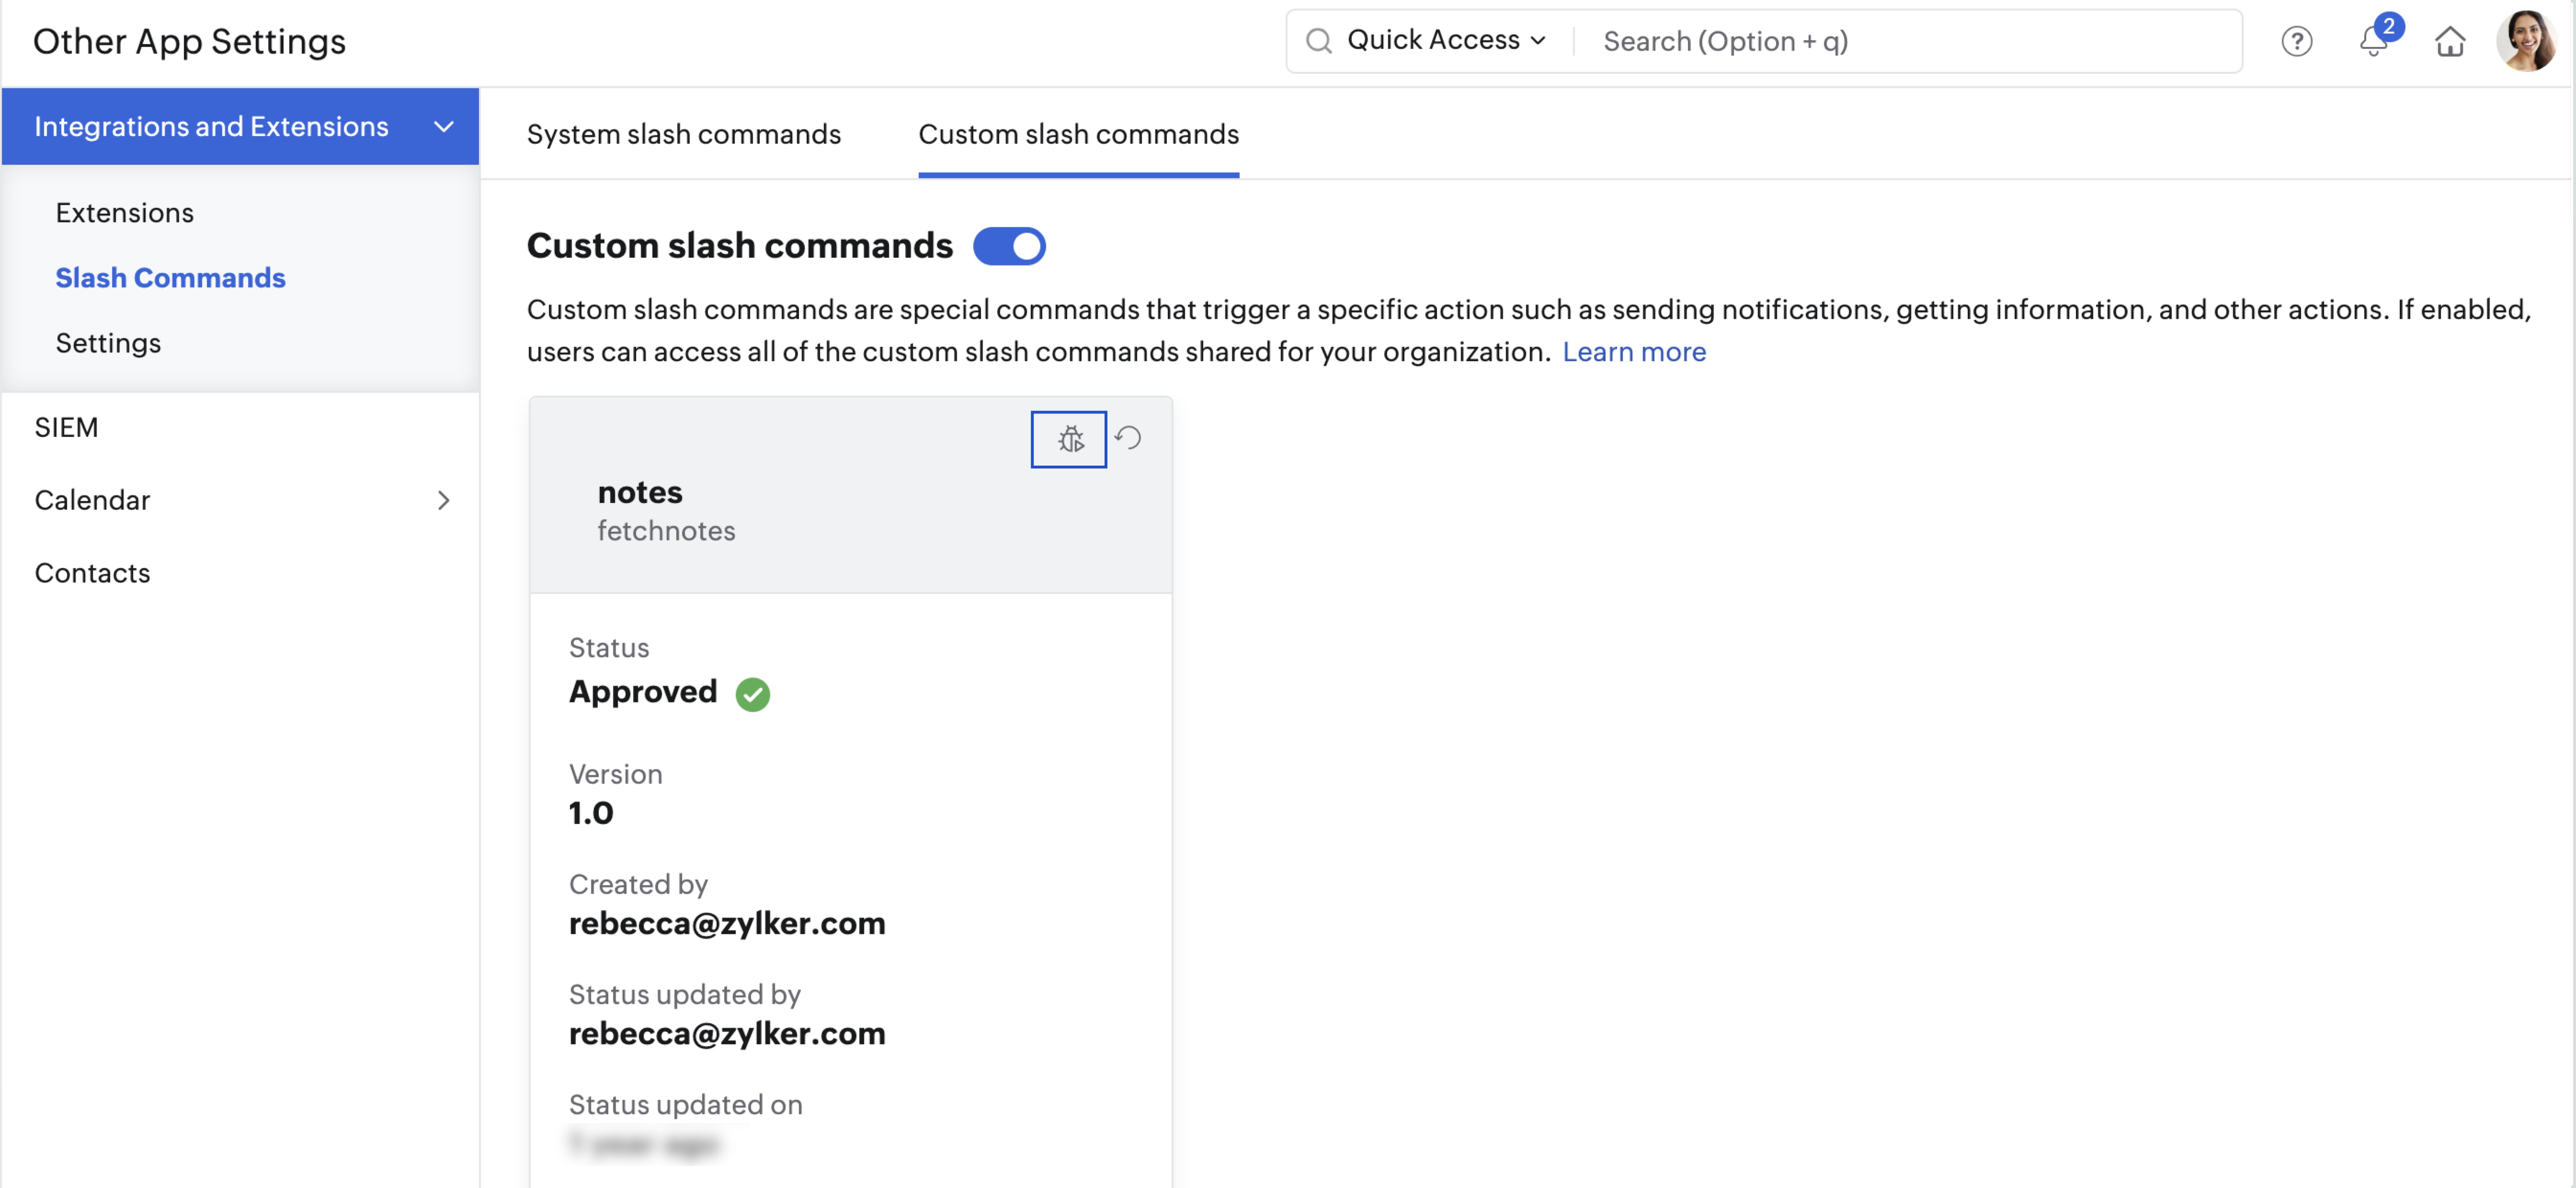
Task: Click the magnifier search icon
Action: (x=1319, y=41)
